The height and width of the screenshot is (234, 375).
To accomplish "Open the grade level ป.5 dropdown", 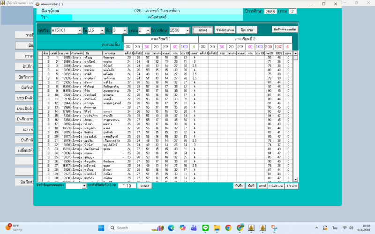I will coord(104,30).
